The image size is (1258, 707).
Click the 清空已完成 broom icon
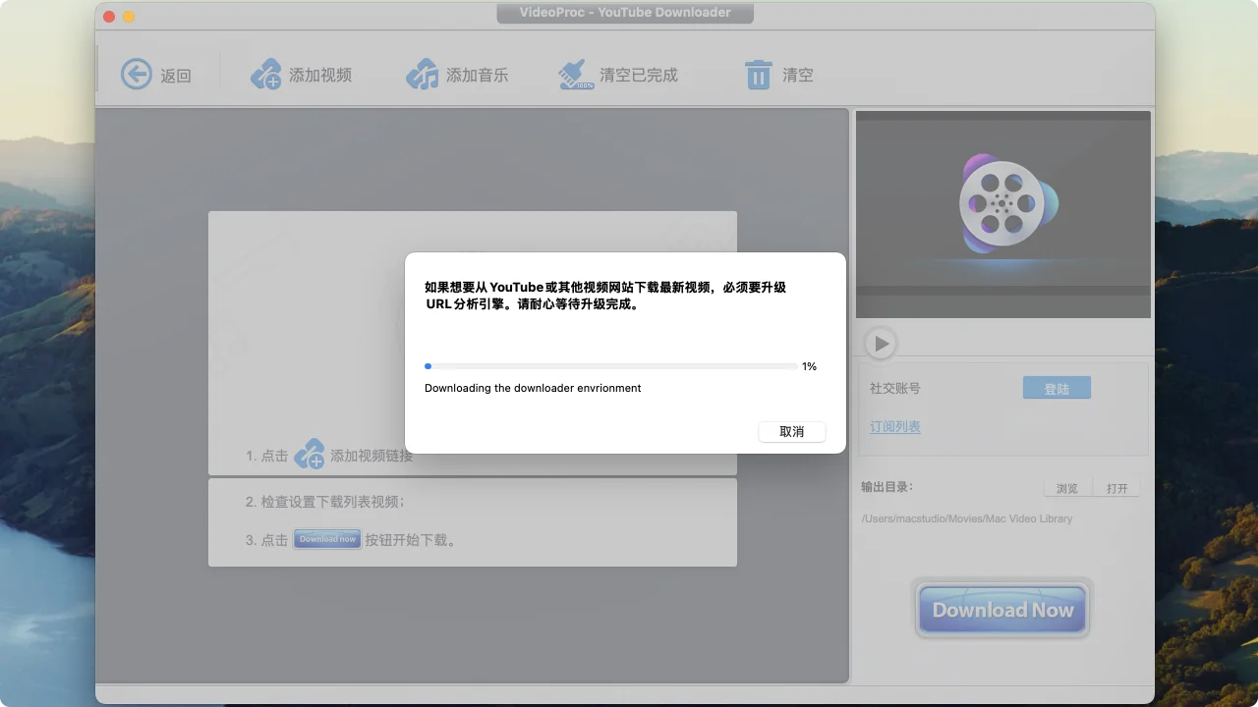576,74
